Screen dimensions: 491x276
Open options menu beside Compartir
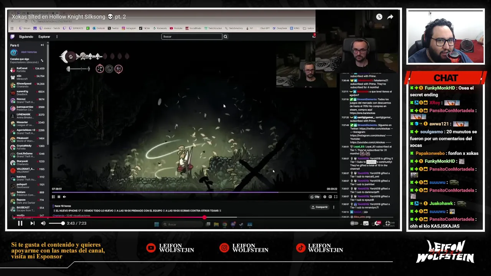pos(334,207)
